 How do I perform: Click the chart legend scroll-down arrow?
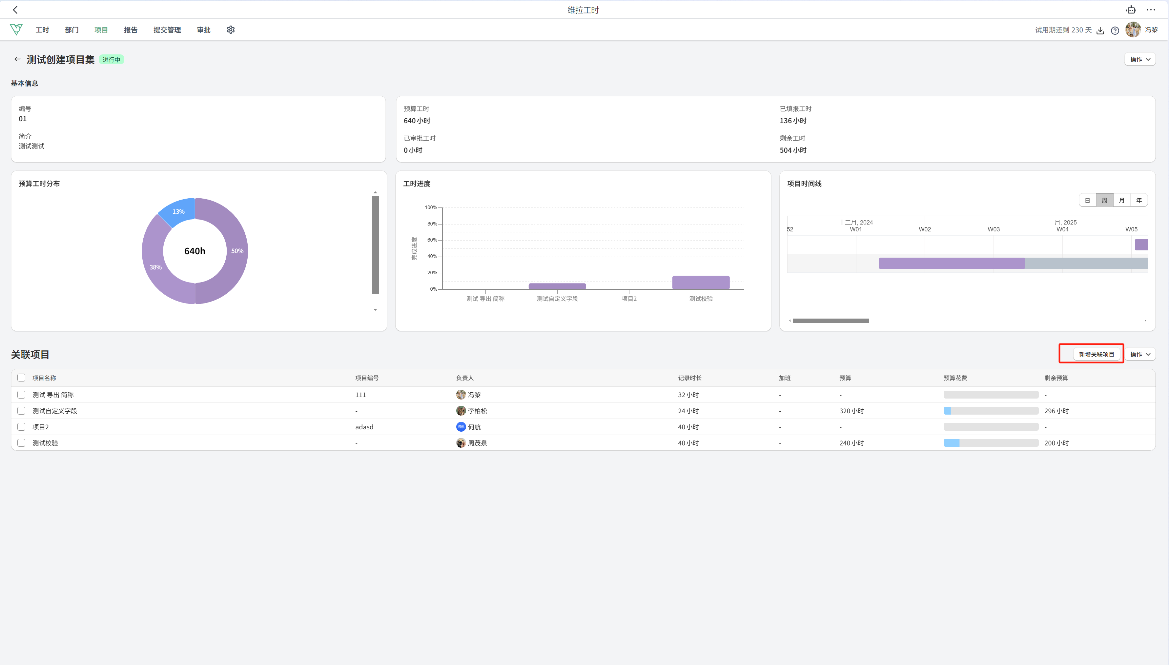click(x=375, y=310)
